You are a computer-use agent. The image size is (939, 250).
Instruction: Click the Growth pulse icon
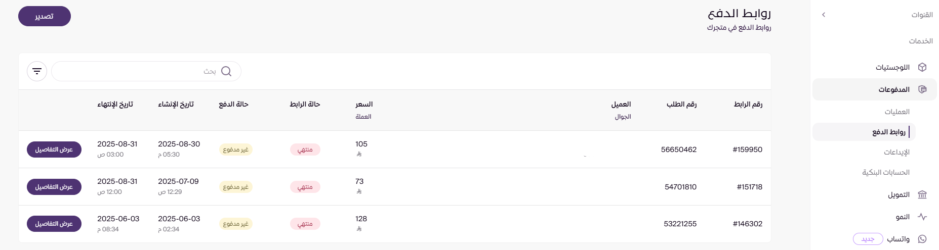pyautogui.click(x=922, y=217)
